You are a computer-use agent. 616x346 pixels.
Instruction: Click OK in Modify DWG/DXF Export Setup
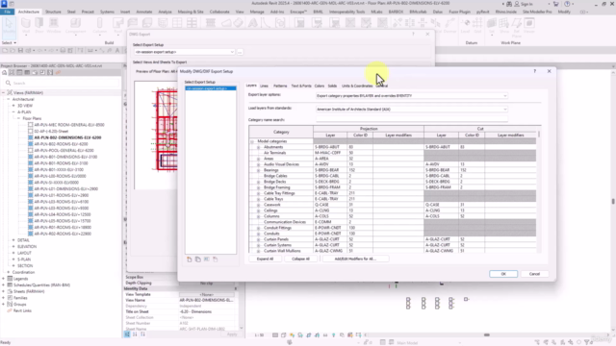click(x=503, y=274)
